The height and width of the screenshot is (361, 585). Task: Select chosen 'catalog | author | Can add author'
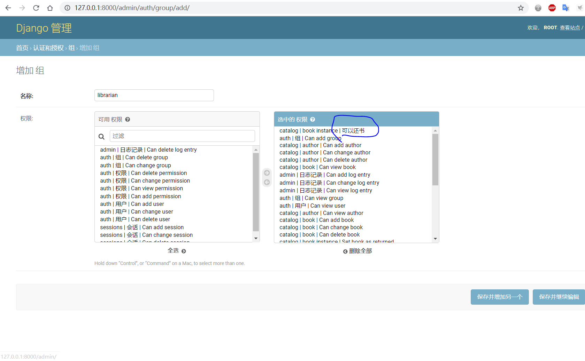[353, 145]
